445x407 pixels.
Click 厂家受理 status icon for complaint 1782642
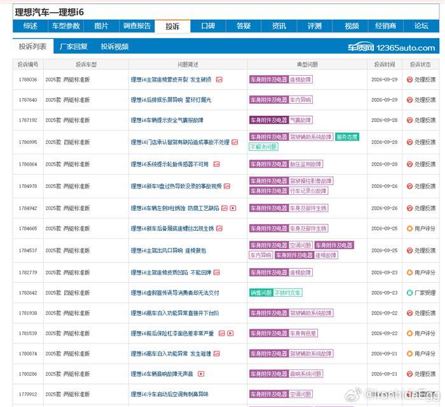[409, 292]
